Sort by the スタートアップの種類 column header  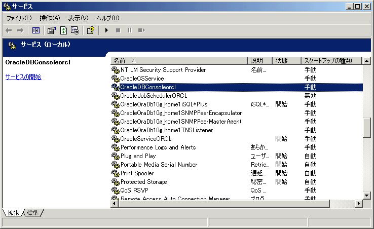coord(331,61)
